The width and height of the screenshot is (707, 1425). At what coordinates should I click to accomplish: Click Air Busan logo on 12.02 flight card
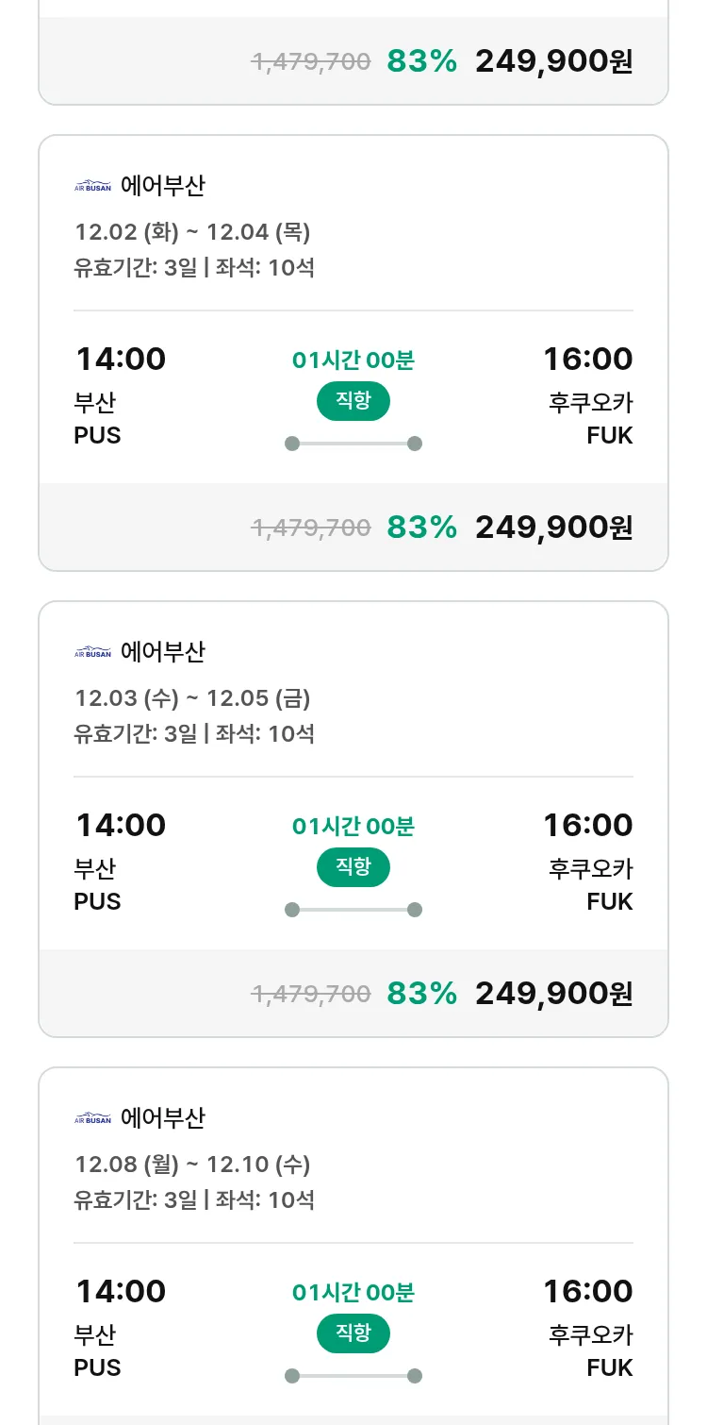point(92,186)
